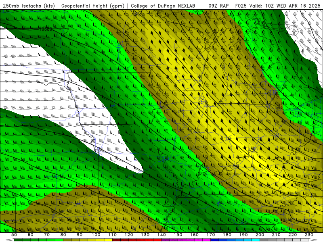This screenshot has width=323, height=242.
Task: Select the magenta swatch below the 160 label
Action: click(198, 240)
